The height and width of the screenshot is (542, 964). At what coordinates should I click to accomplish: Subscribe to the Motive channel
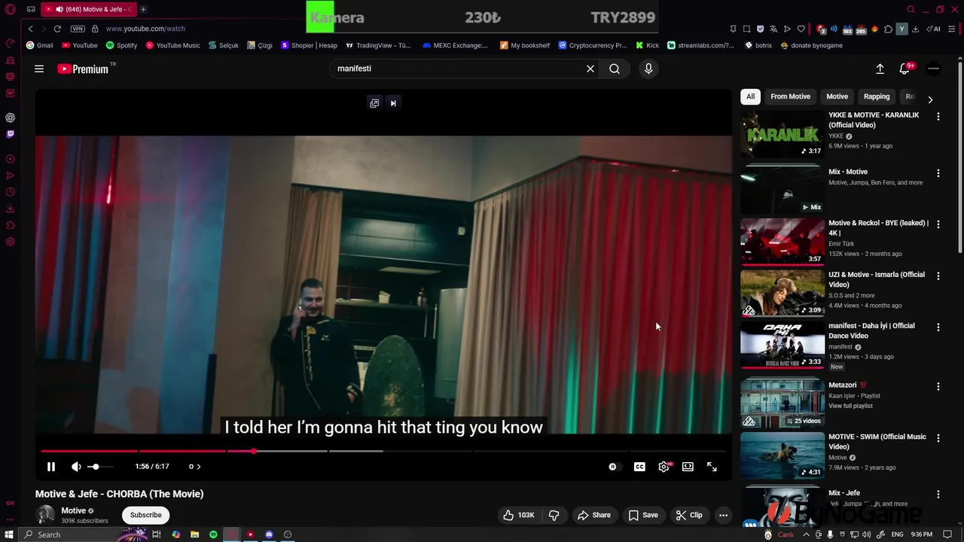click(x=145, y=515)
